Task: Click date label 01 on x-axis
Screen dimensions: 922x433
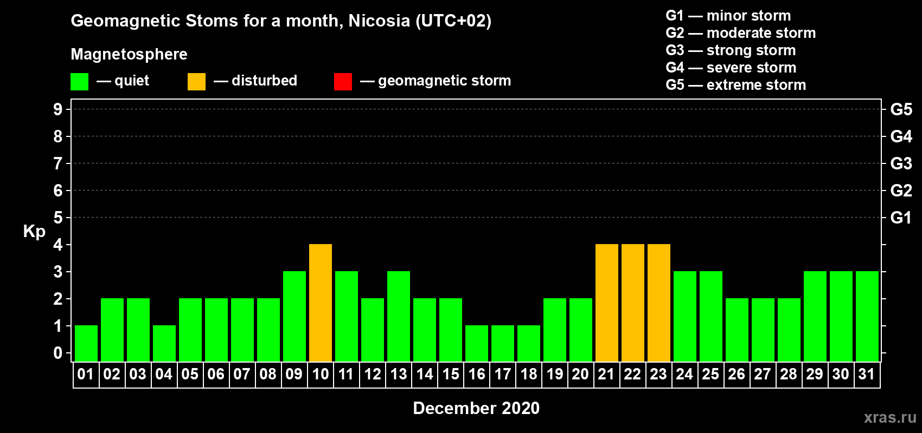Action: [86, 374]
